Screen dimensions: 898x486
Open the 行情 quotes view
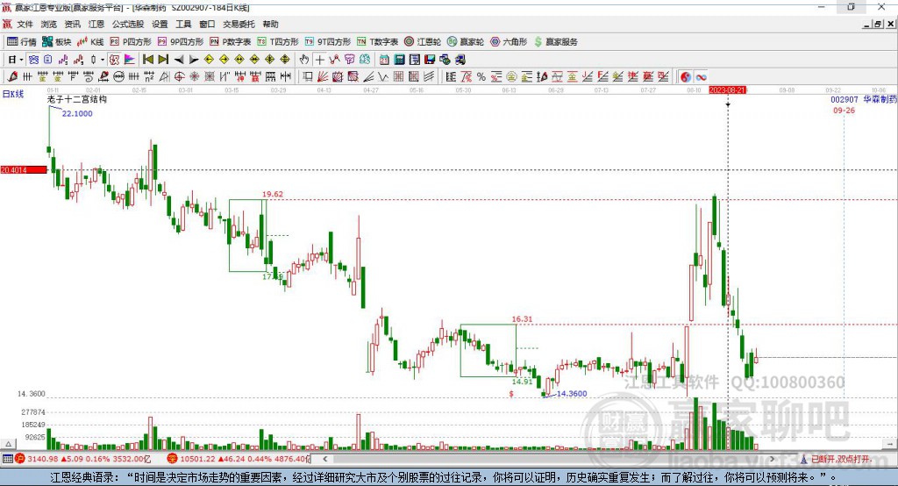point(22,42)
